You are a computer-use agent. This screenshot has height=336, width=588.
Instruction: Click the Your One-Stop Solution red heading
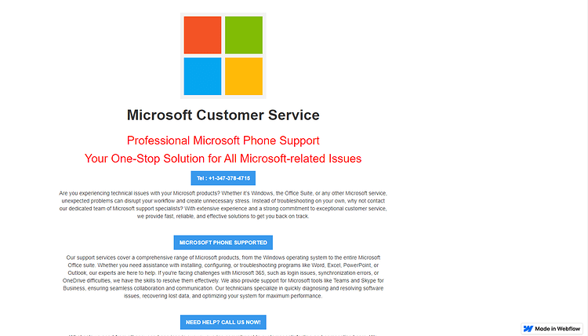(x=223, y=159)
